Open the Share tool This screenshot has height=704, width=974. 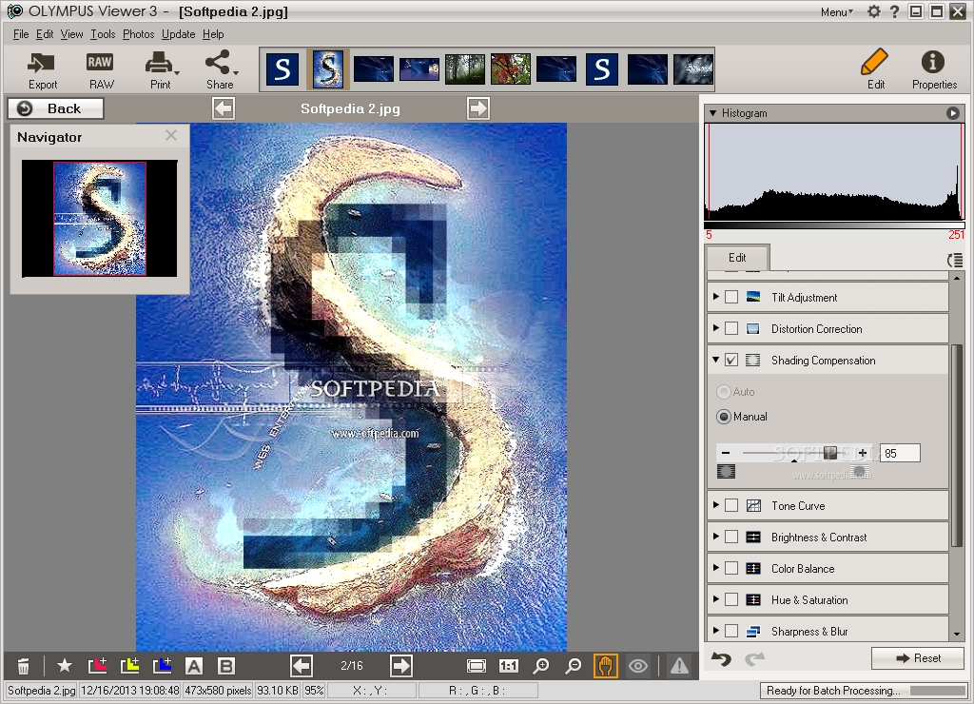click(x=221, y=70)
